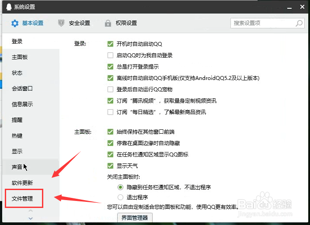This screenshot has height=225, width=310.
Task: Toggle 在任务栏通知区域显示QQ图标 checkbox
Action: 110,154
